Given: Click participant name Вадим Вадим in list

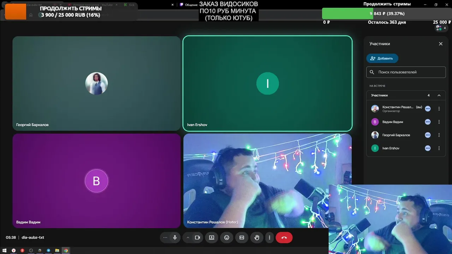Looking at the screenshot, I should coord(393,122).
